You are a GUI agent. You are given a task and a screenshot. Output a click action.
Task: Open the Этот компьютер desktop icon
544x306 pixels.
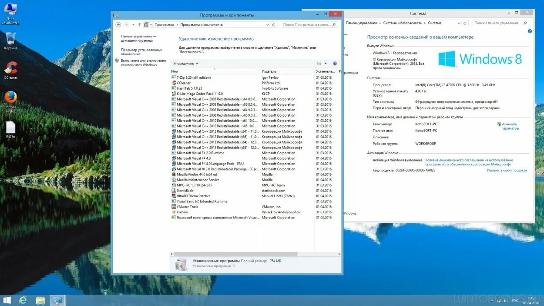(10, 13)
